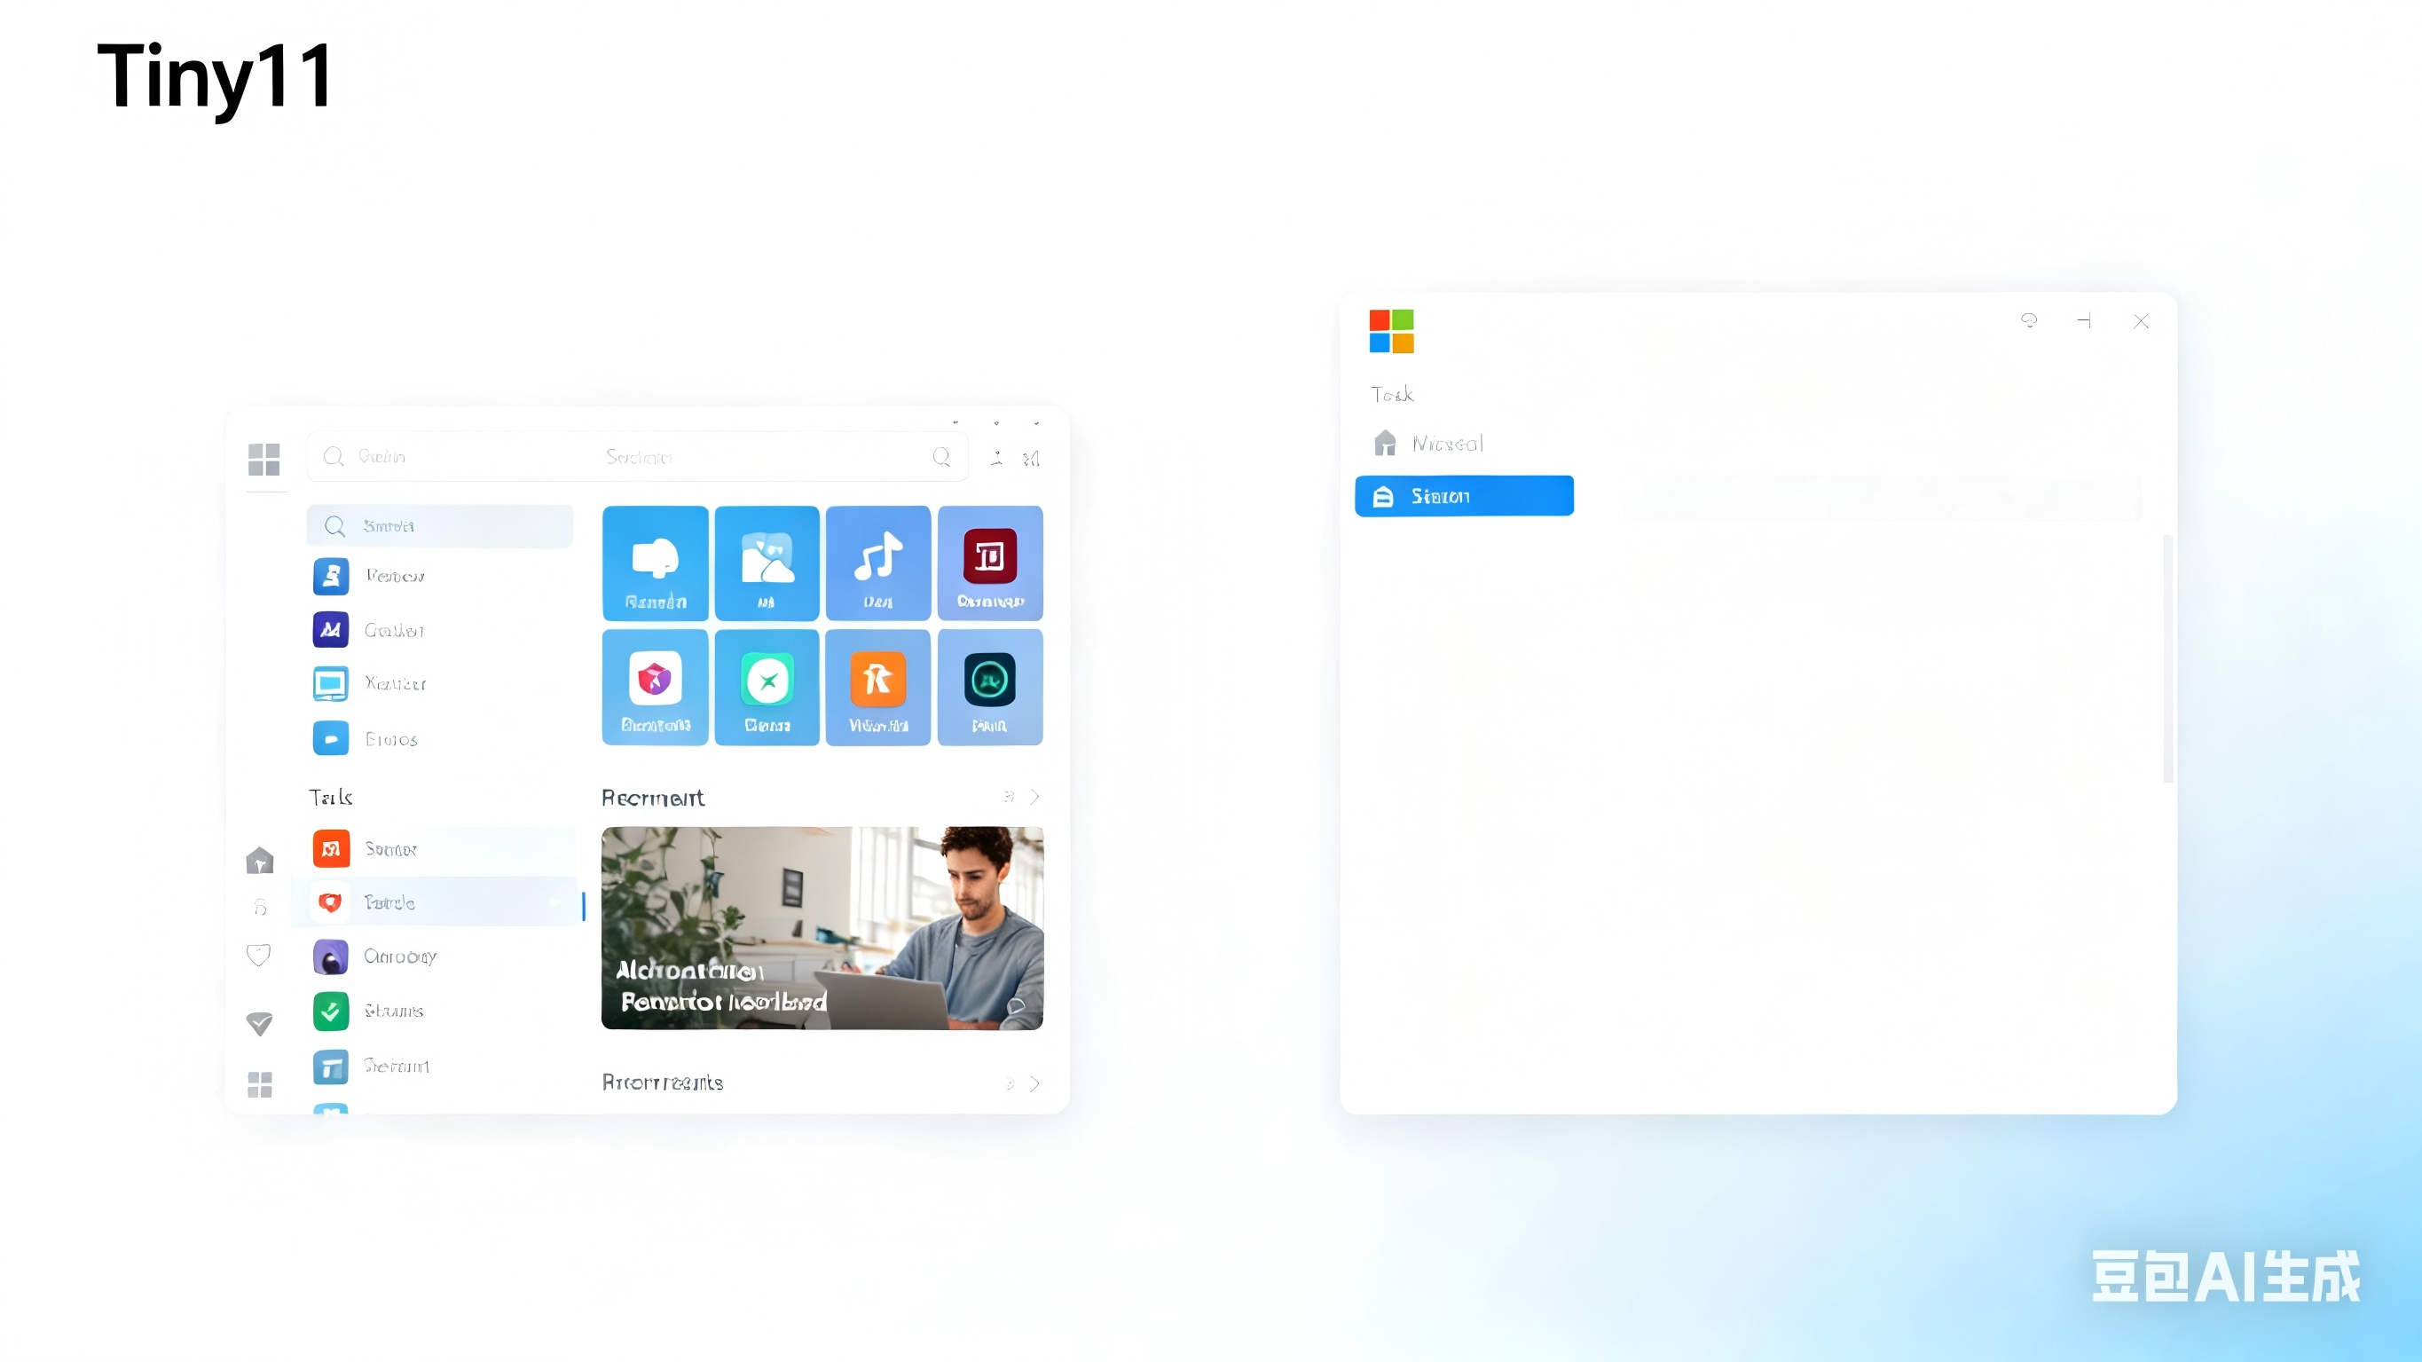Click the Microsoft logo in right window

[1390, 331]
